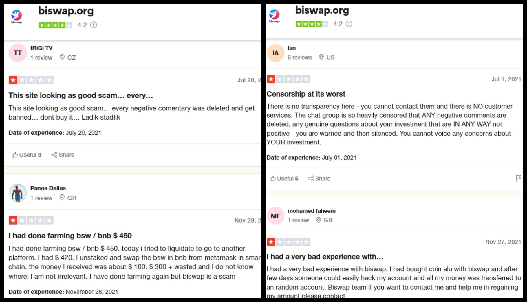This screenshot has height=302, width=527.
Task: Mark Ian's review as Useful
Action: (x=284, y=179)
